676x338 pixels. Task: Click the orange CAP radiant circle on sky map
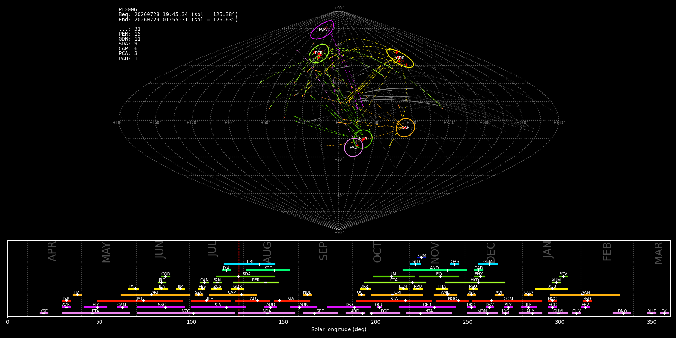coord(405,128)
